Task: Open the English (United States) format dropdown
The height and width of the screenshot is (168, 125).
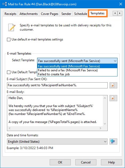Action: click(x=57, y=142)
